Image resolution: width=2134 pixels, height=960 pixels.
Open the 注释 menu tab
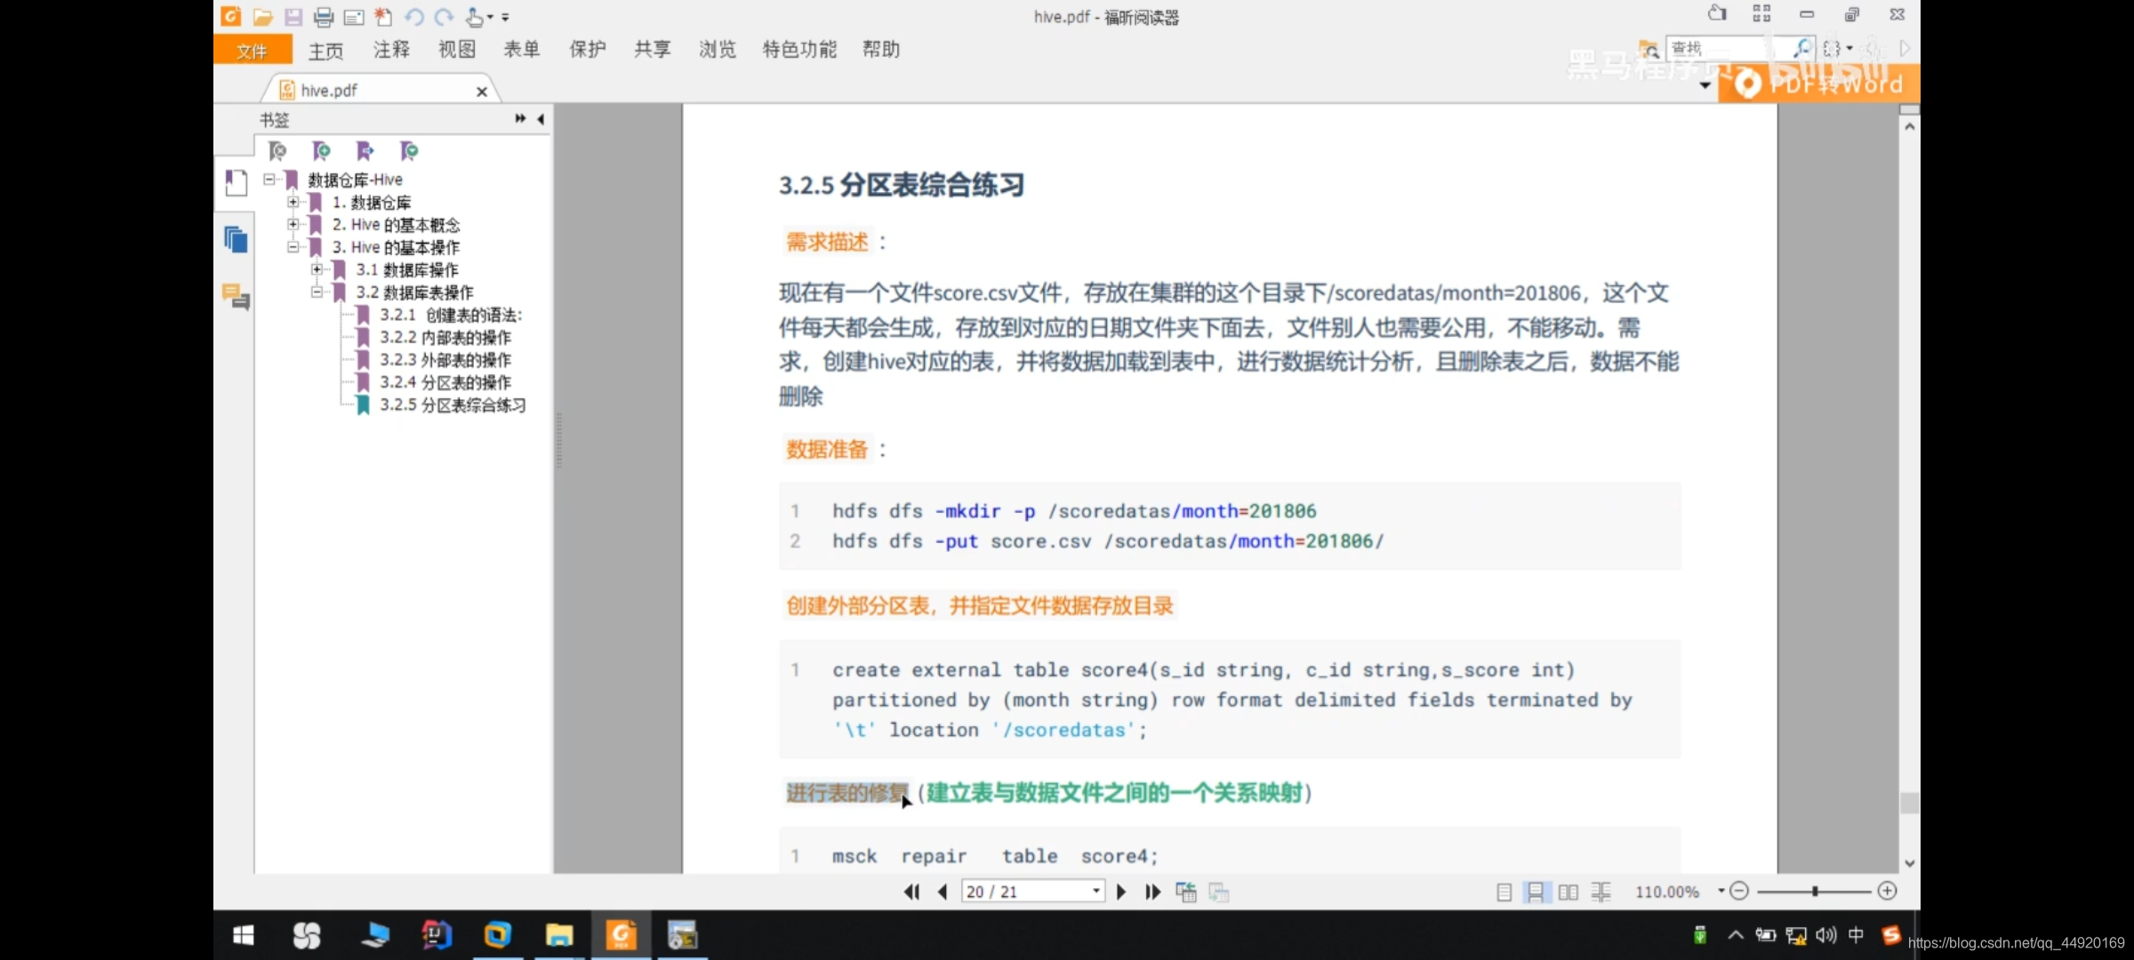[x=391, y=50]
